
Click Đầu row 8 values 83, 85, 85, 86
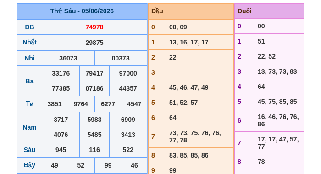189,156
